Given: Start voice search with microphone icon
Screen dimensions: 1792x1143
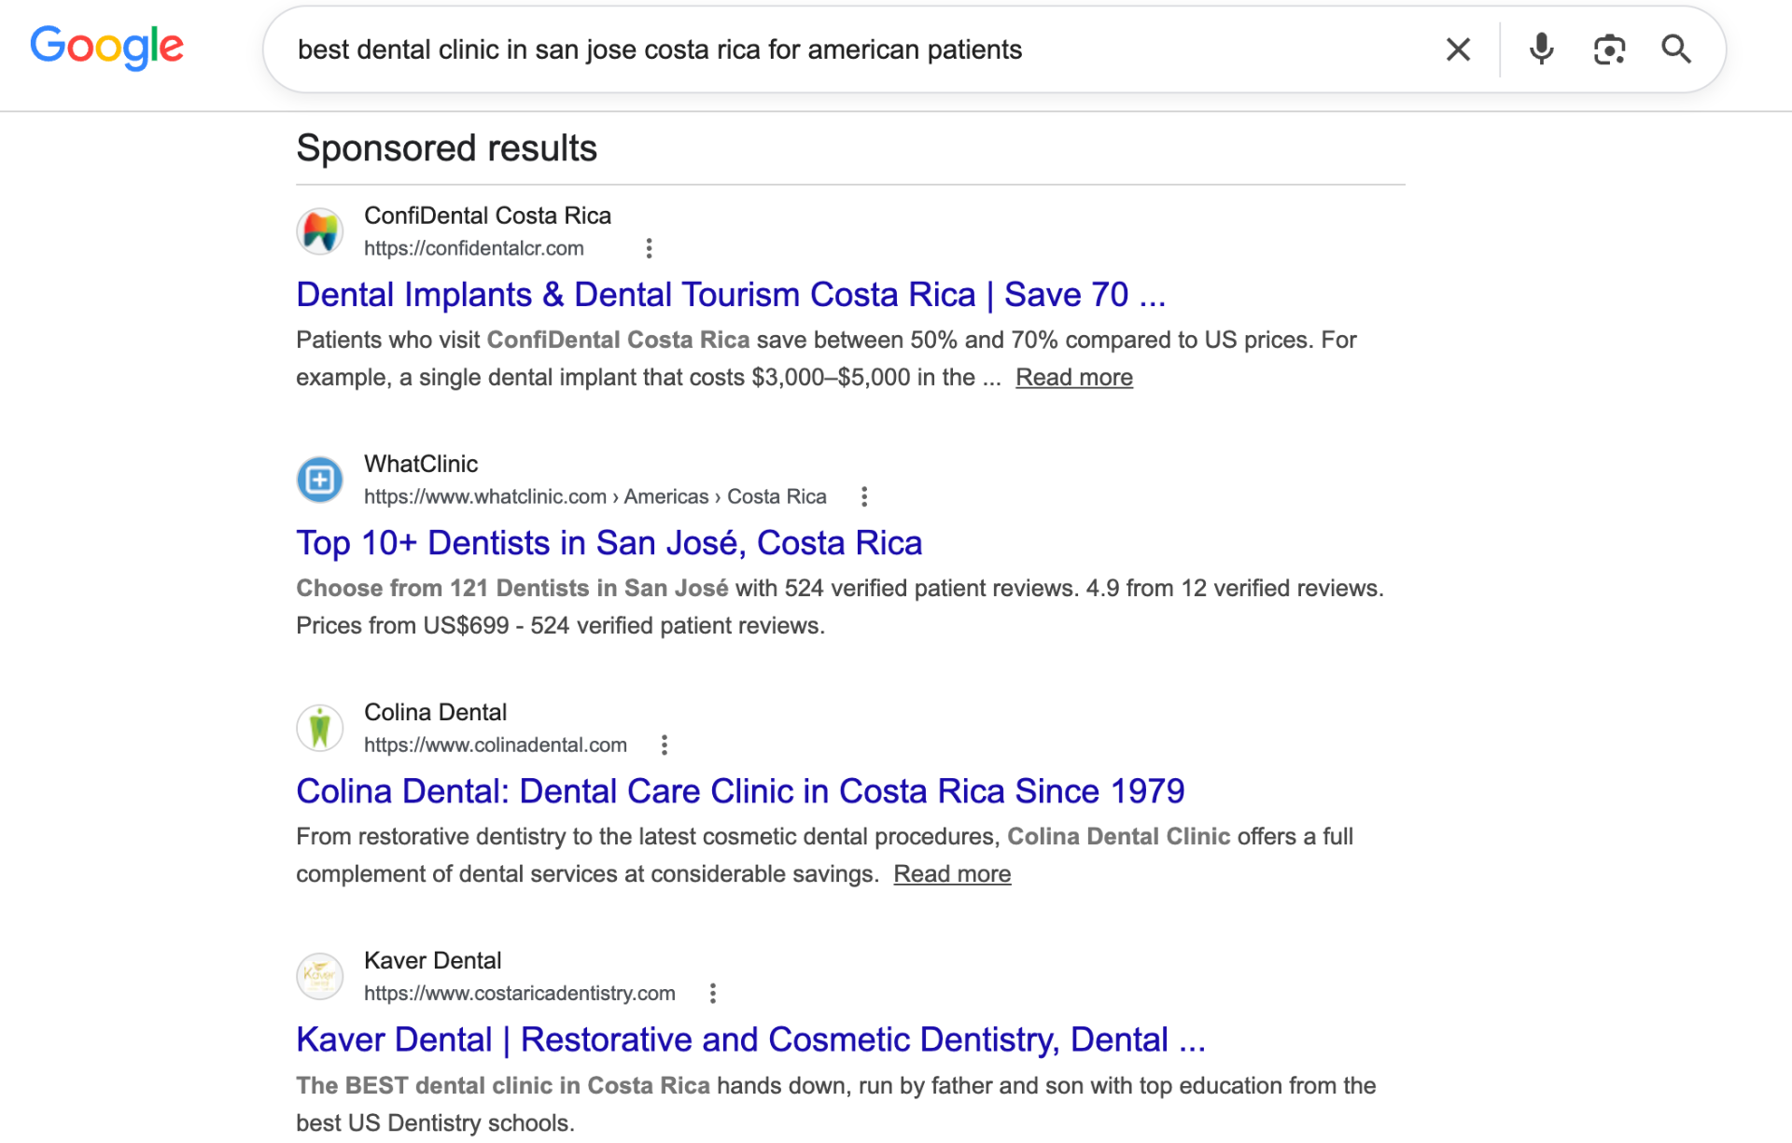Looking at the screenshot, I should (1541, 49).
